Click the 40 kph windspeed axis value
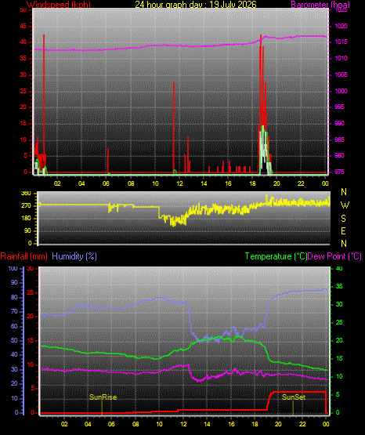Viewport: 365px width, 435px height. click(x=23, y=42)
